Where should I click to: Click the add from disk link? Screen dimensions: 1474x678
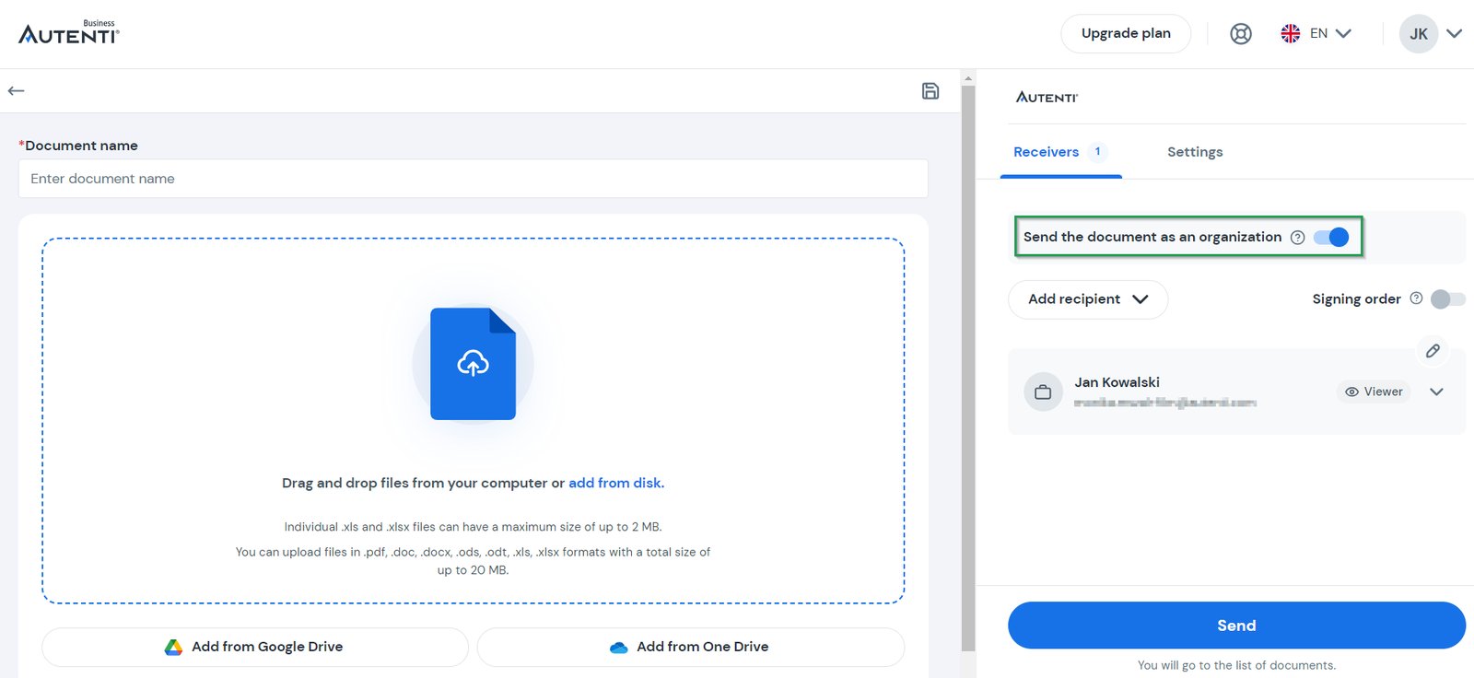click(x=616, y=483)
